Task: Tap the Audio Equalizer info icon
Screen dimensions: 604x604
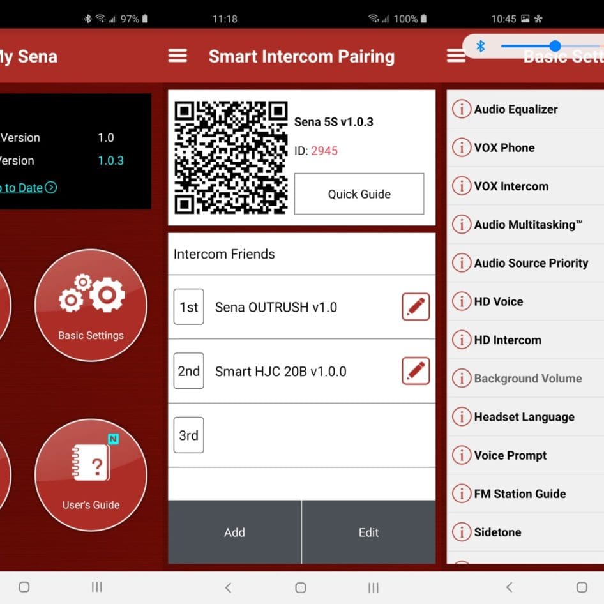Action: (462, 109)
